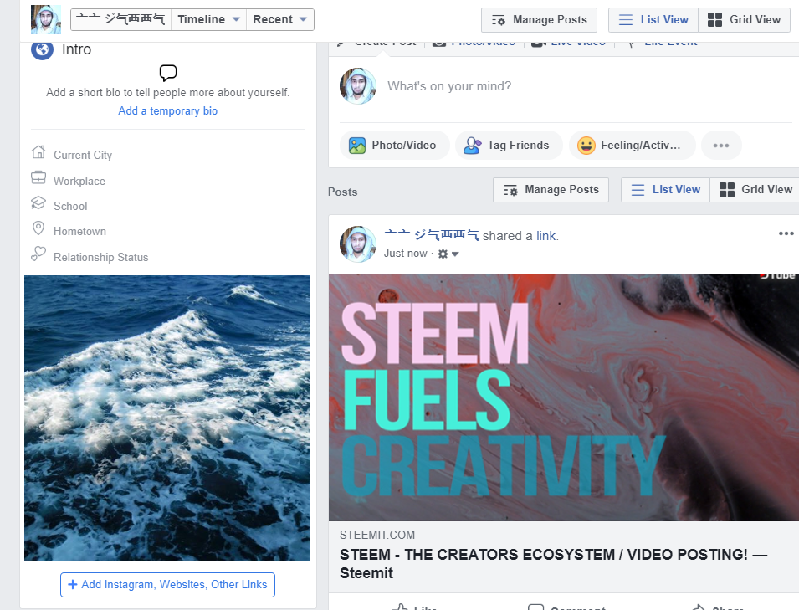The width and height of the screenshot is (799, 610).
Task: Open post privacy gear dropdown
Action: click(x=448, y=254)
